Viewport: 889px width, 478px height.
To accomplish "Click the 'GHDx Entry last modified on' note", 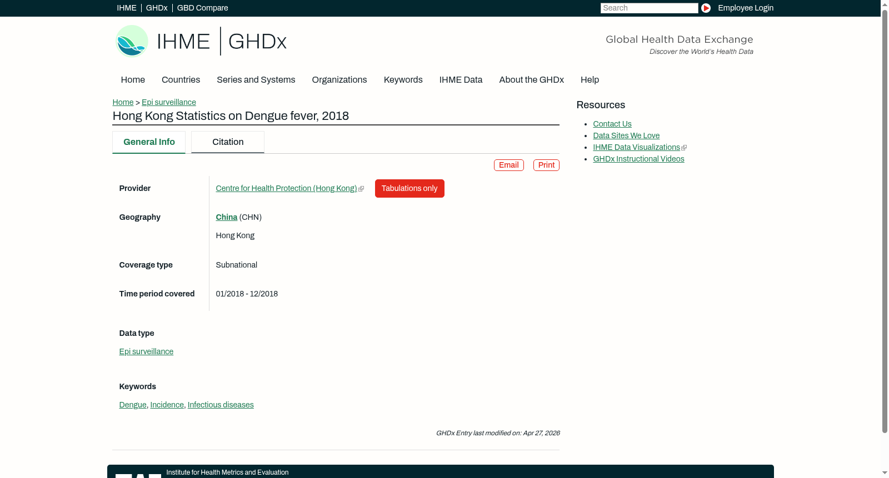I will tap(498, 433).
